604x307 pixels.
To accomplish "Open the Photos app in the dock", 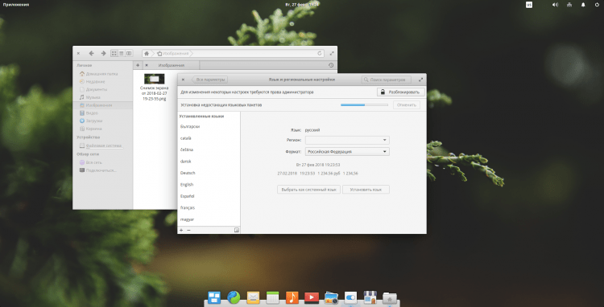I will click(x=331, y=298).
